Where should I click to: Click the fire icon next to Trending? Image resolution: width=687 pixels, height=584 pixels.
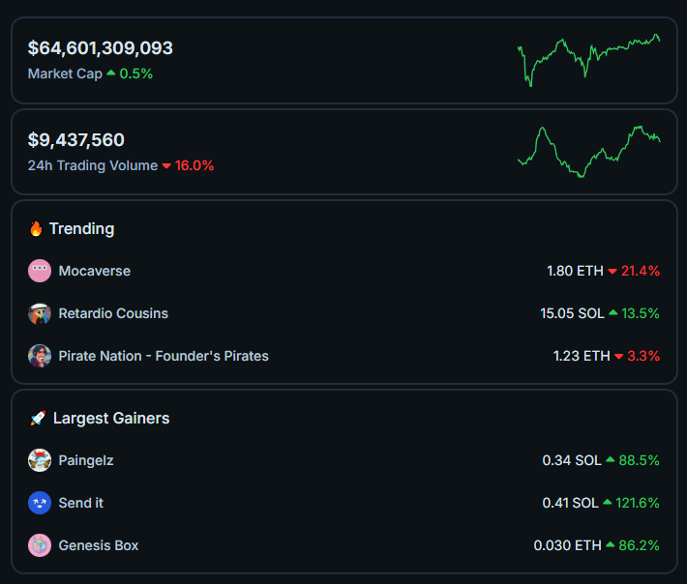pyautogui.click(x=36, y=229)
